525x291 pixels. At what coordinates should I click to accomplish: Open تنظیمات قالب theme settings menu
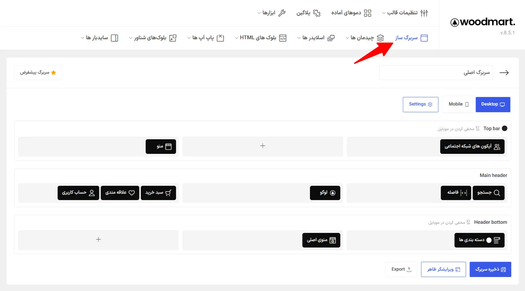click(405, 13)
